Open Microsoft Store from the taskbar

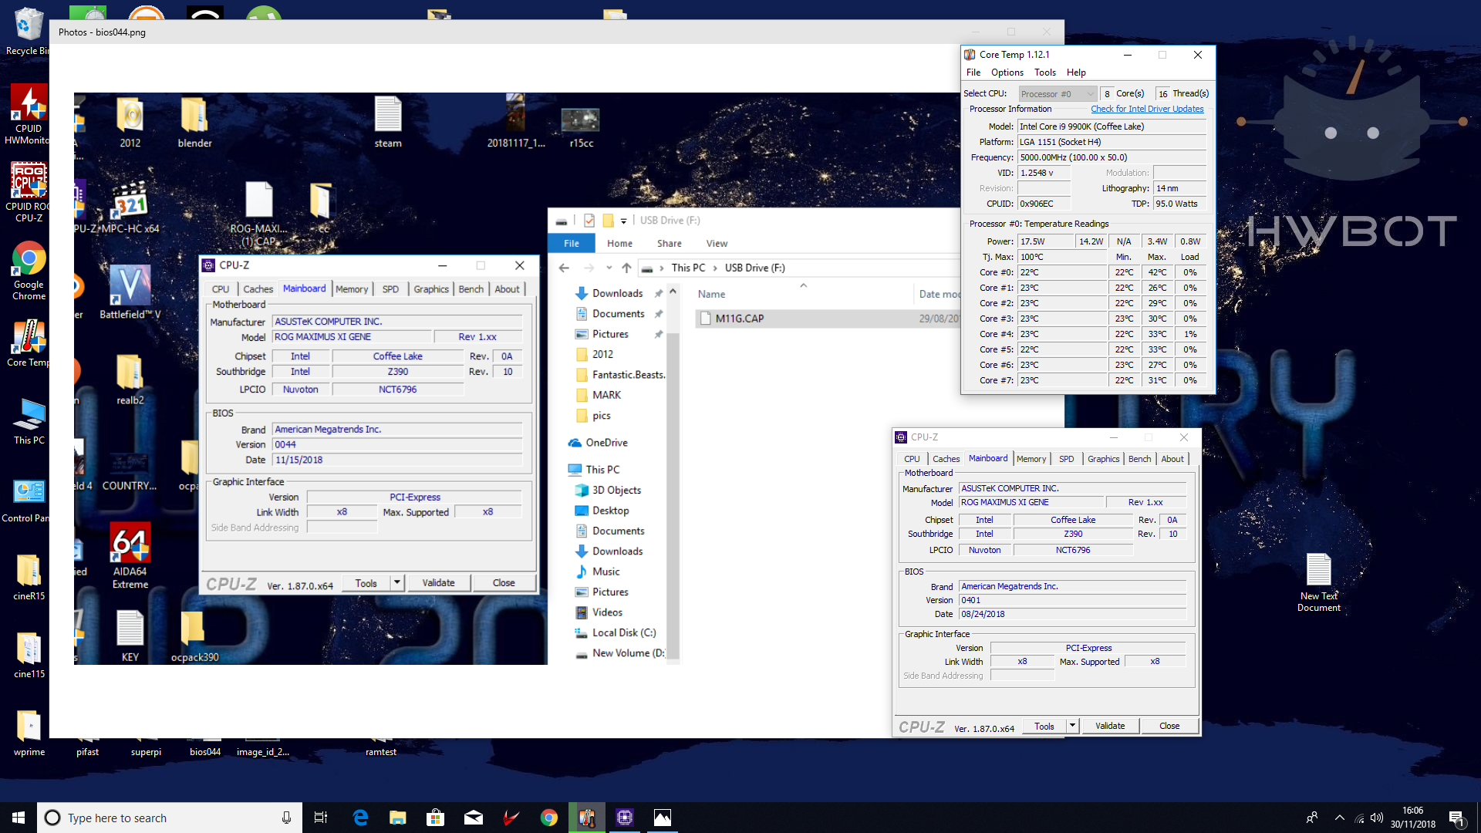(436, 818)
